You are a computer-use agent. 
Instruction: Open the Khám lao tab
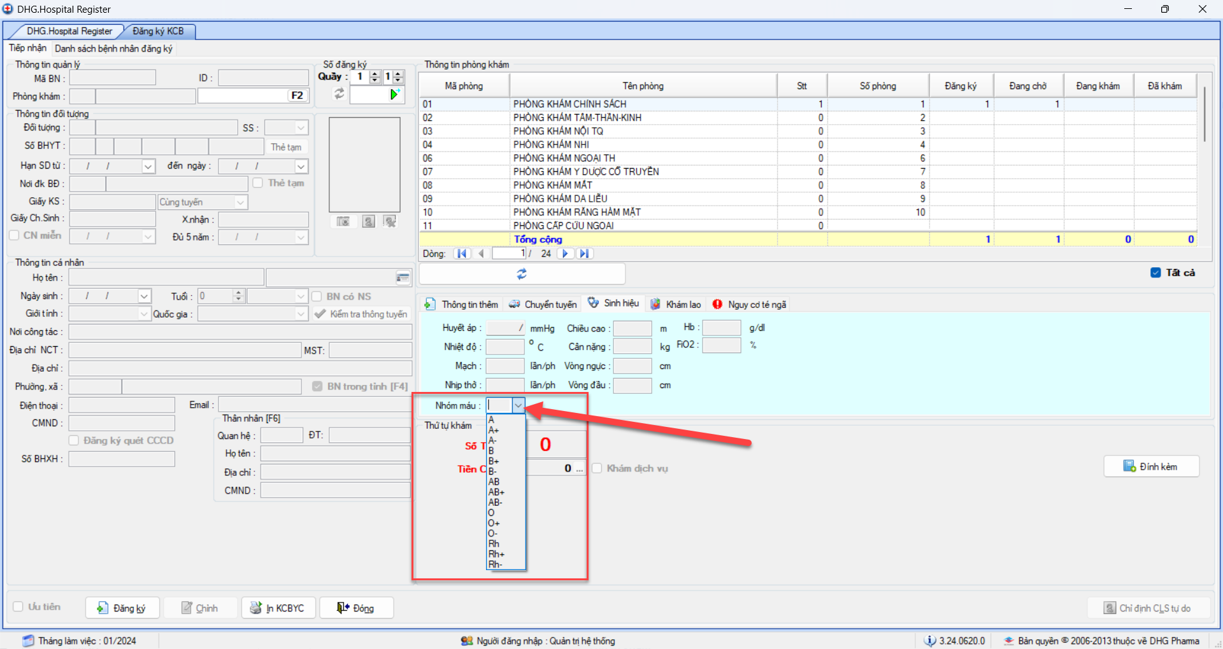[x=676, y=304]
